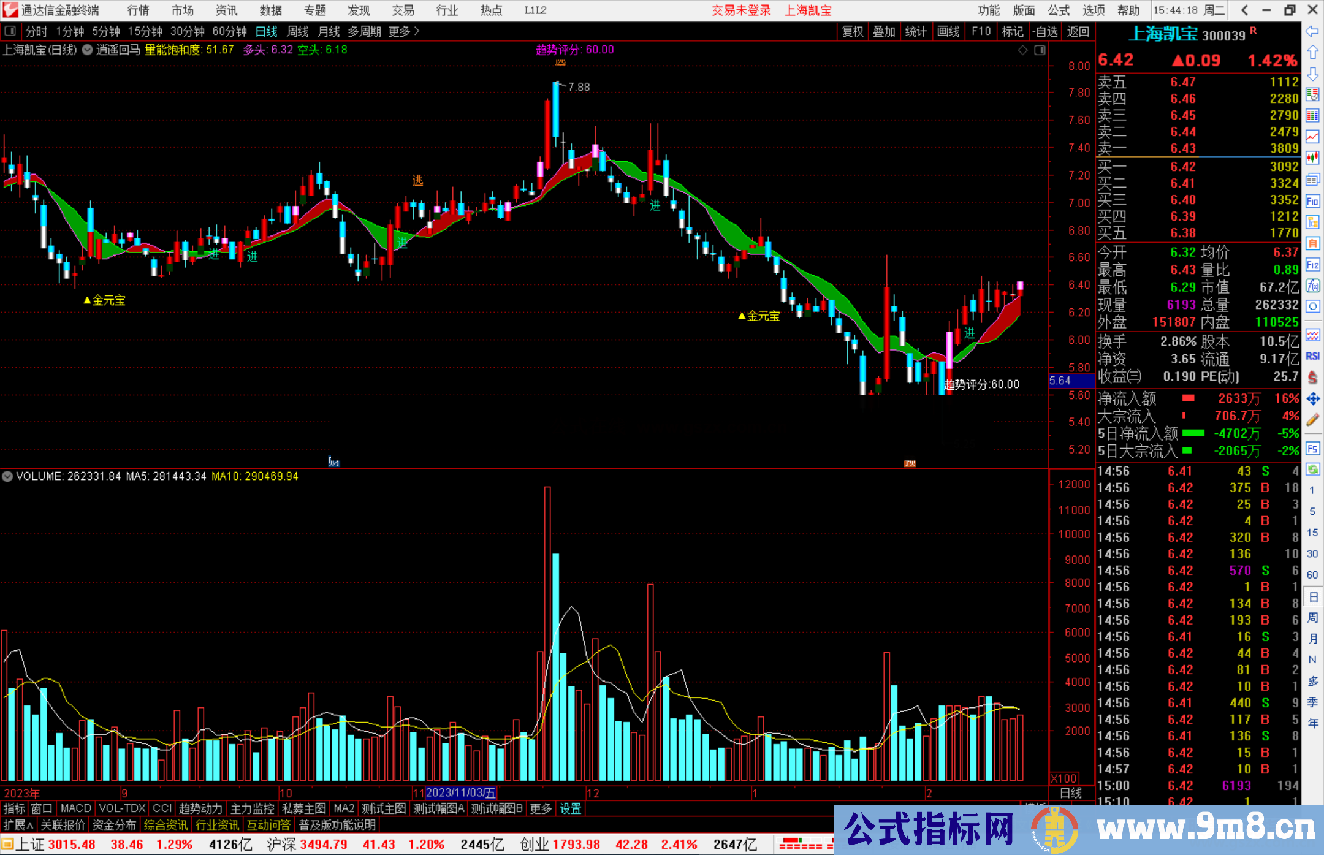Toggle panel layout icon at chart top-right
Screen dimensions: 1324x855
1040,50
